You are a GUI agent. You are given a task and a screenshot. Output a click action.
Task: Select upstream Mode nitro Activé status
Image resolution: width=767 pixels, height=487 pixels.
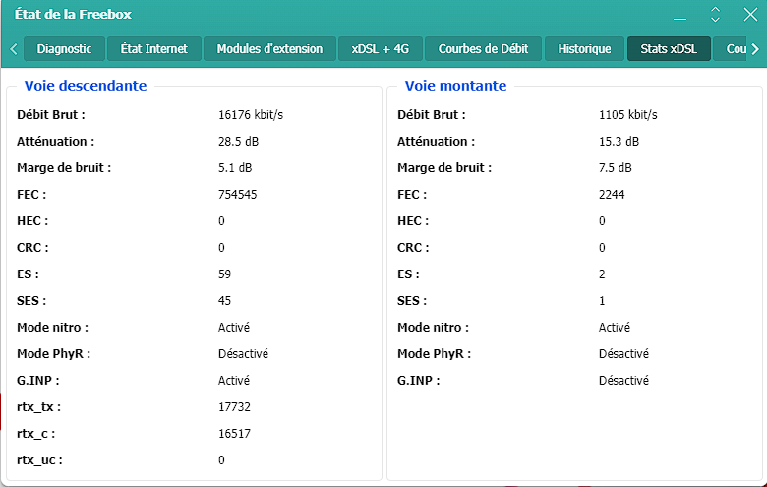tap(615, 328)
